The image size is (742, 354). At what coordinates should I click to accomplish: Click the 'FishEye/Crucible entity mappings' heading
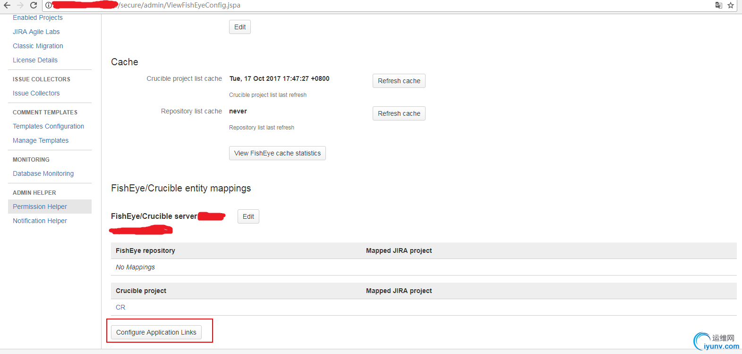[181, 188]
